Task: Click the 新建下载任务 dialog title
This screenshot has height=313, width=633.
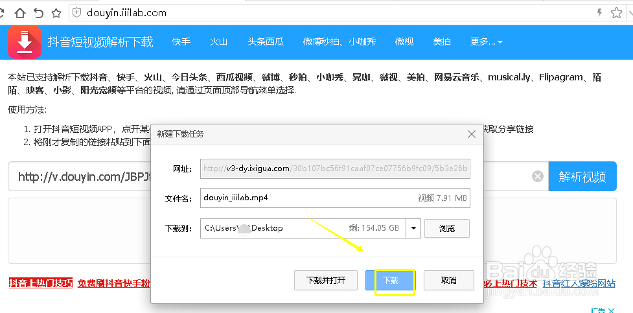Action: tap(181, 135)
